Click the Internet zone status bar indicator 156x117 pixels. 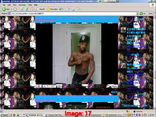point(138,111)
